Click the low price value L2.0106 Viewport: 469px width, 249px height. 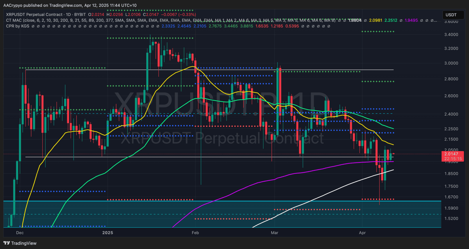point(133,14)
